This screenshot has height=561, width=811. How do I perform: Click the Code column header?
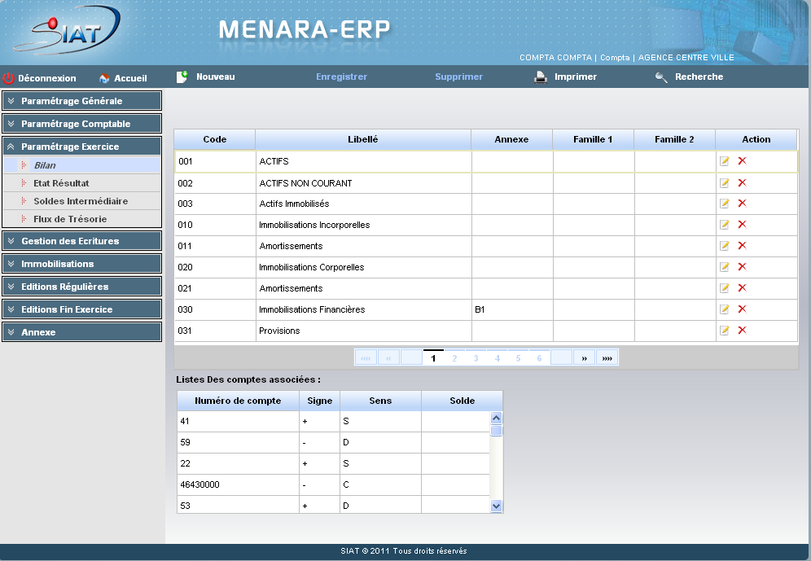coord(215,139)
